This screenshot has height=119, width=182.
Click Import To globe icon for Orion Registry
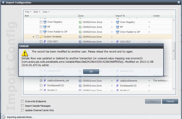click(x=118, y=22)
